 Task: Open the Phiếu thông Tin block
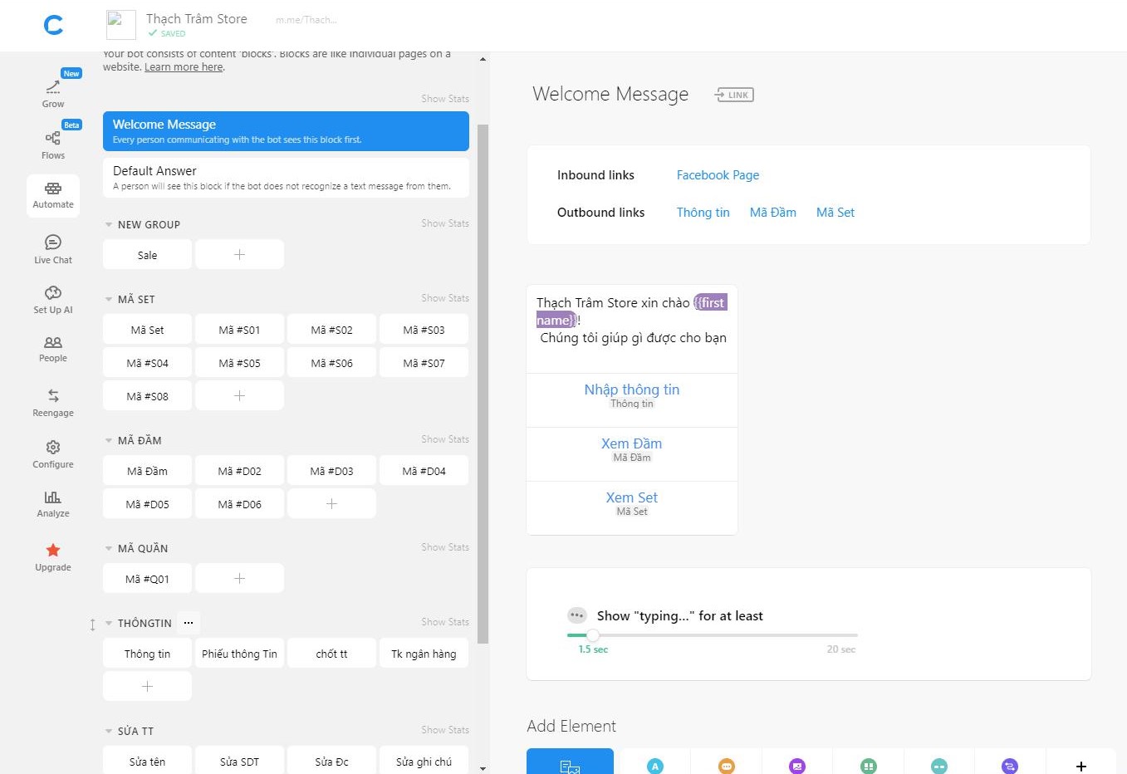click(239, 653)
